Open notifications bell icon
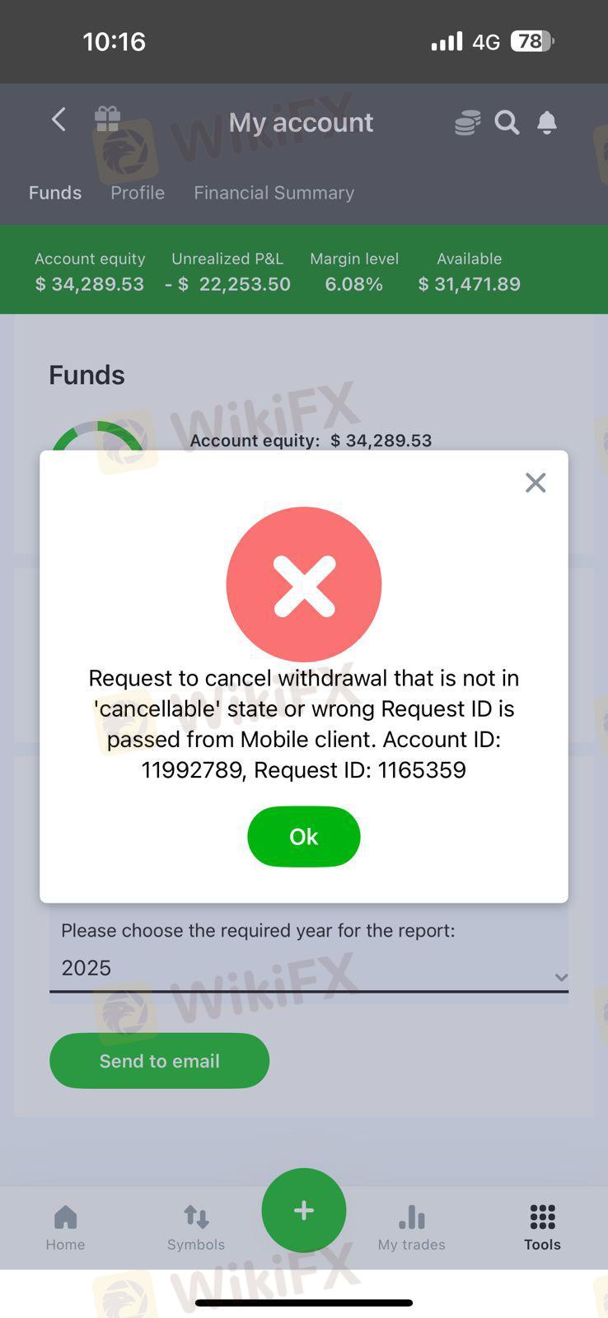This screenshot has height=1318, width=608. [x=547, y=123]
